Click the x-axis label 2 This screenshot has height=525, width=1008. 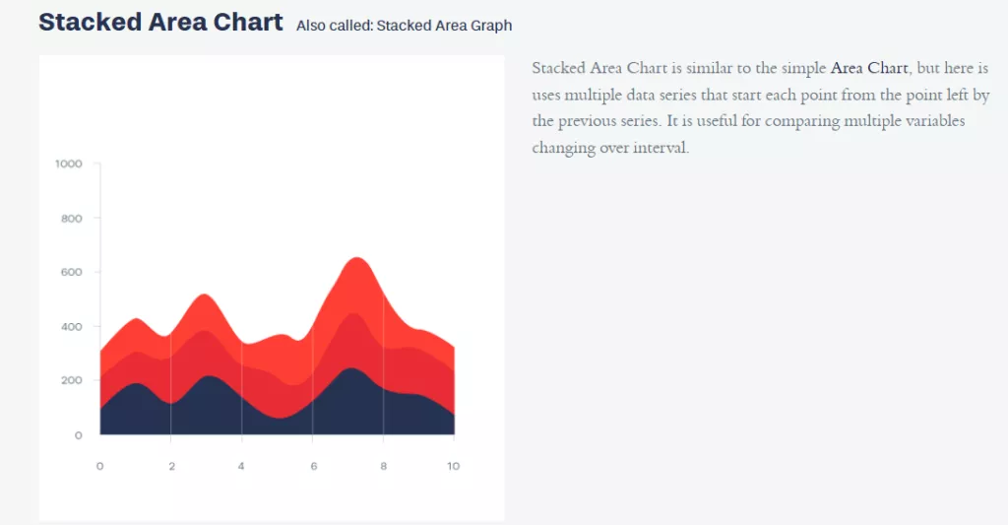(x=171, y=466)
